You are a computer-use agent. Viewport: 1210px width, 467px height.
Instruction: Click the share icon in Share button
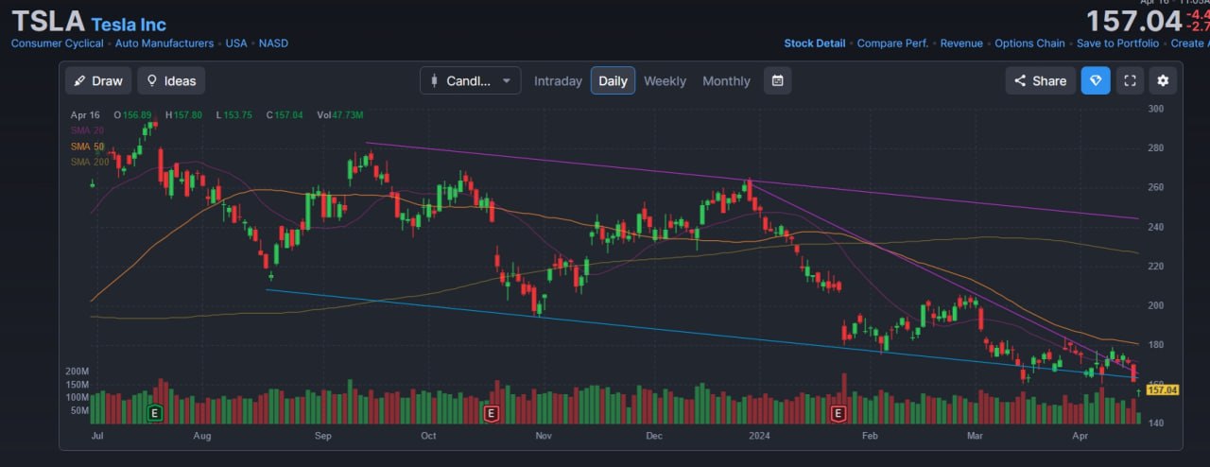pyautogui.click(x=1020, y=80)
